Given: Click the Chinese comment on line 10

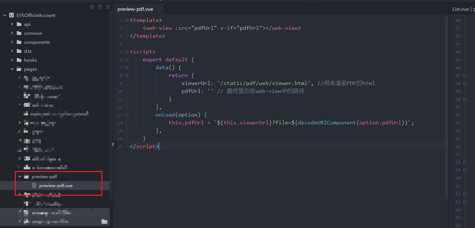Looking at the screenshot, I should [260, 91].
